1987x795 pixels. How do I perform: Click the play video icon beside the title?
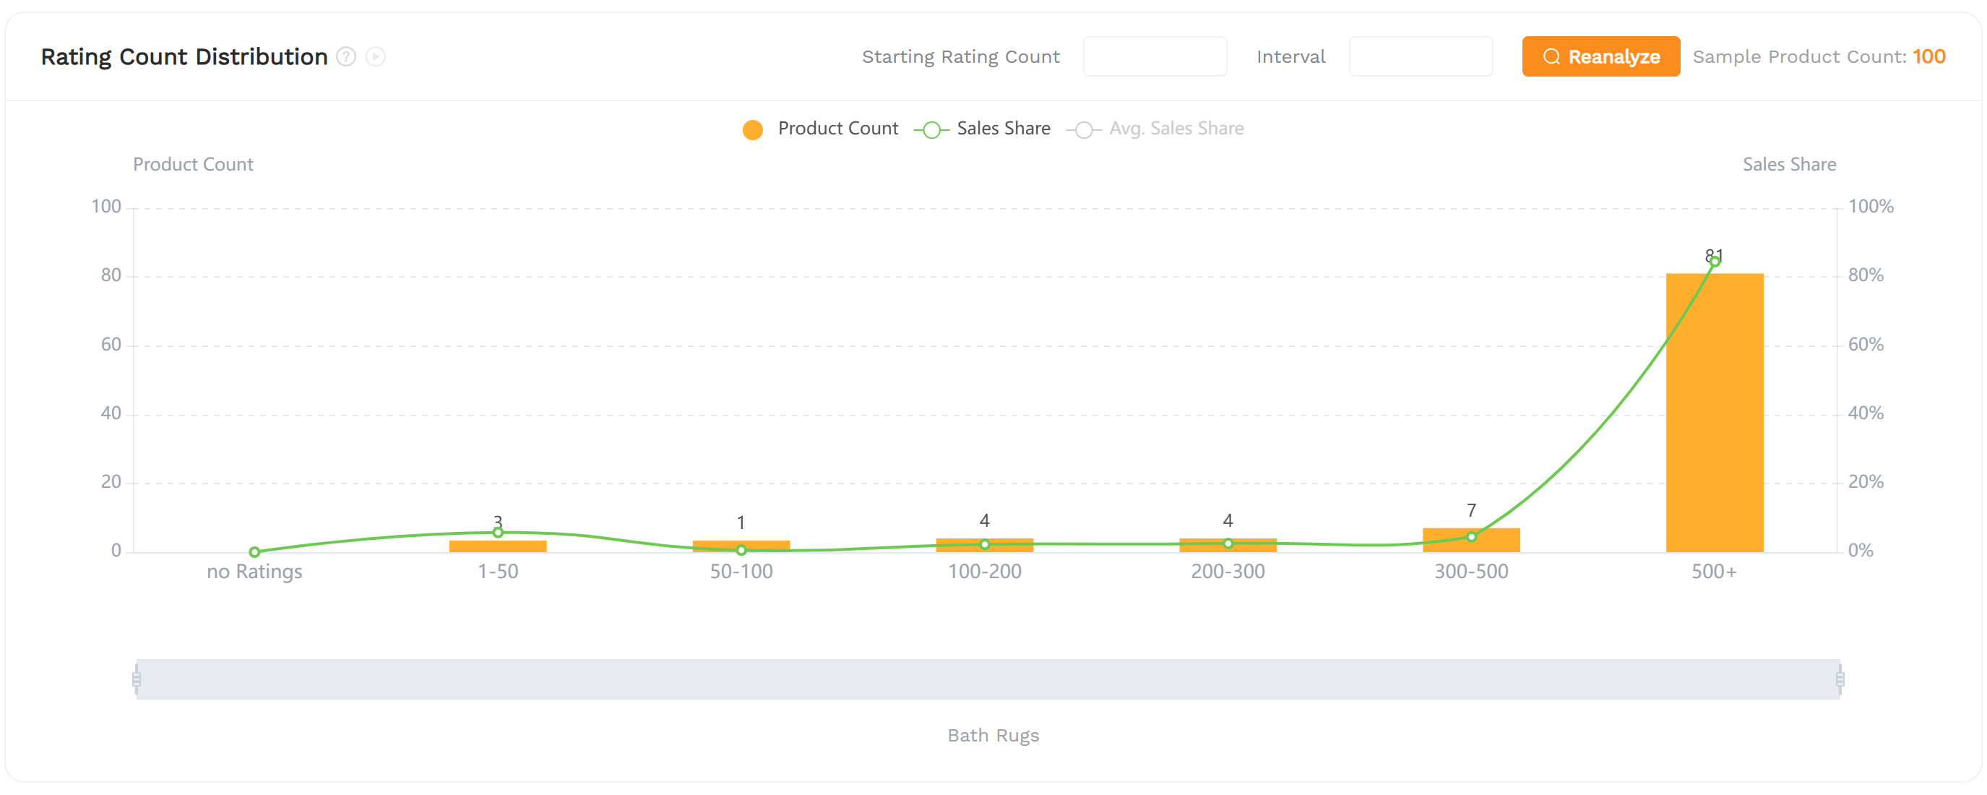click(x=376, y=56)
